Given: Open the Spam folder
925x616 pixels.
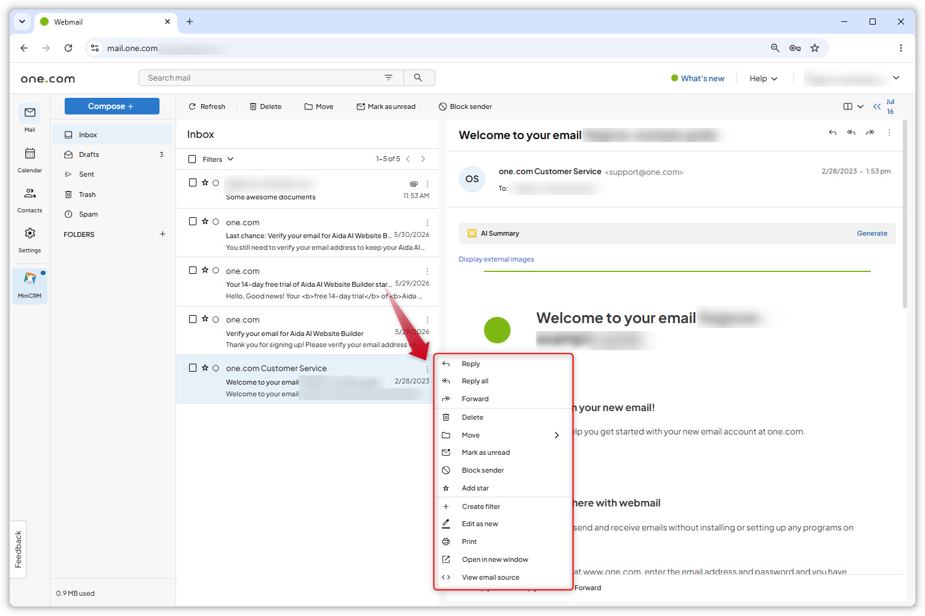Looking at the screenshot, I should tap(112, 214).
